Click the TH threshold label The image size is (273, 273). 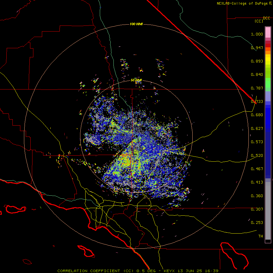pos(261,236)
